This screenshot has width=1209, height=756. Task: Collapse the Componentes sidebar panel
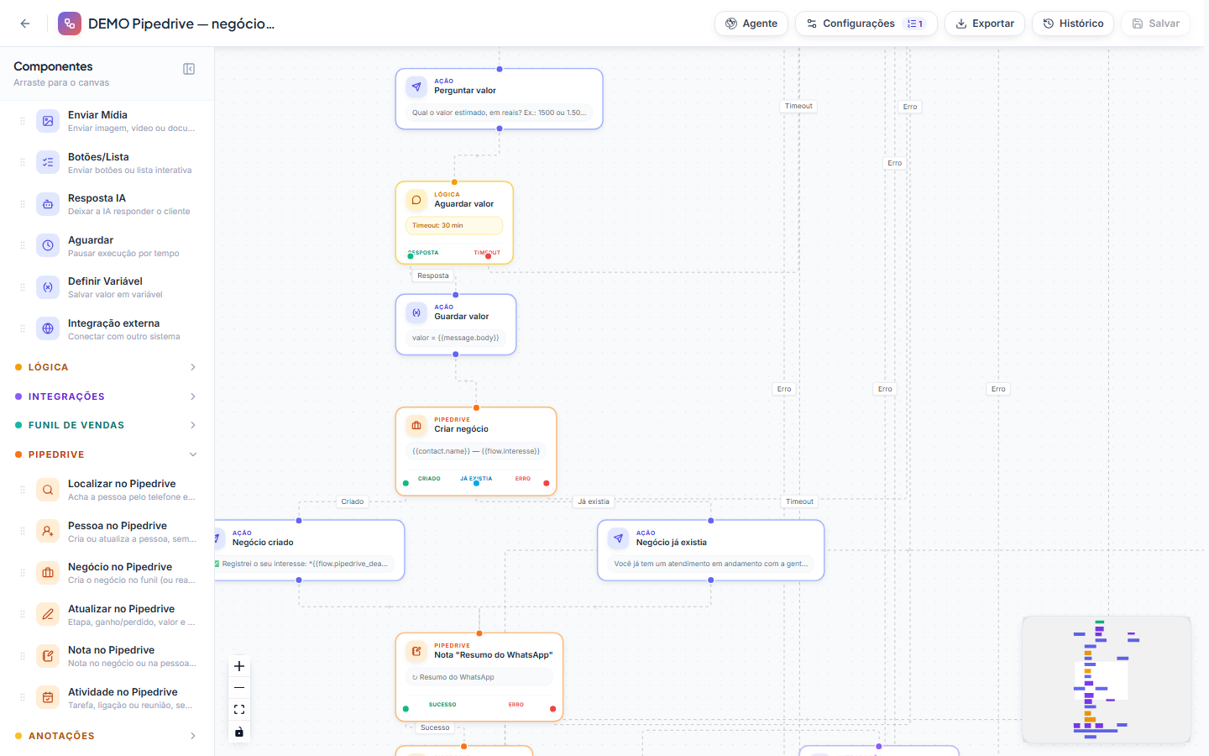click(189, 69)
